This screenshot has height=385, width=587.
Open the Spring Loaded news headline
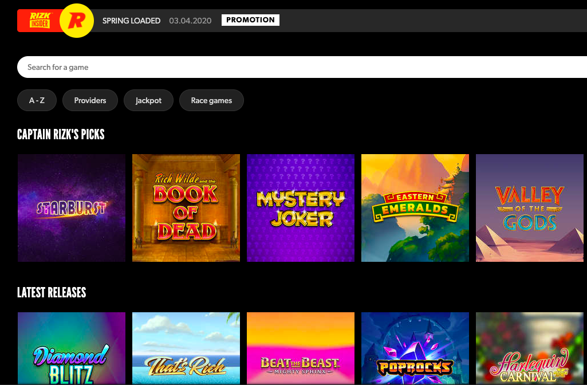[x=131, y=21]
